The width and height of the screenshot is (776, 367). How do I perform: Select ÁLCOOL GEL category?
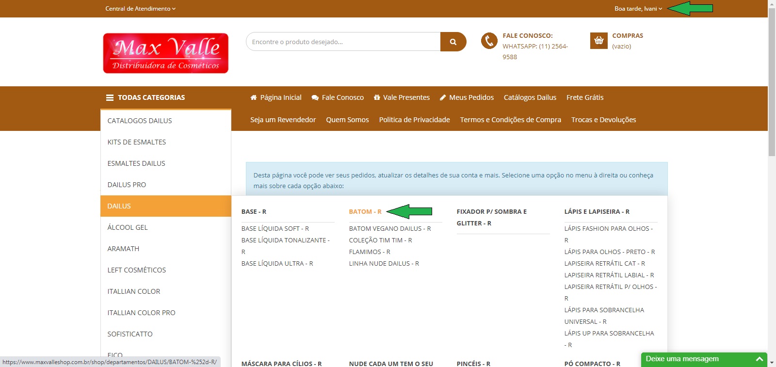point(165,227)
